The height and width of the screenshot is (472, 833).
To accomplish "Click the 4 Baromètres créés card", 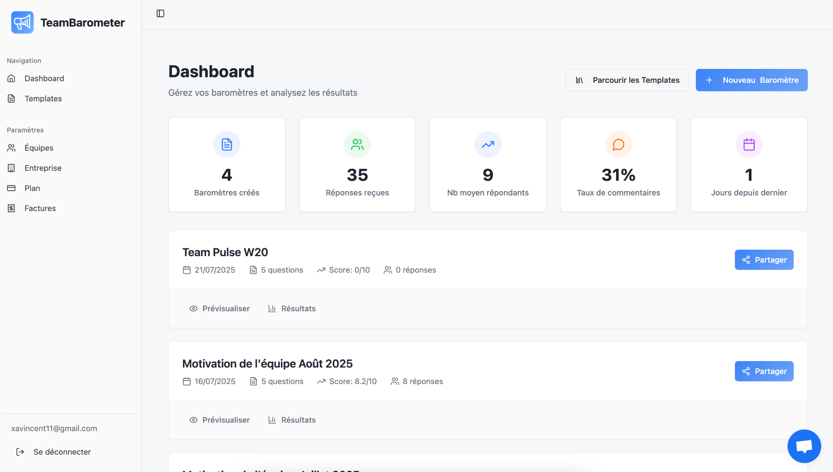I will pyautogui.click(x=227, y=165).
